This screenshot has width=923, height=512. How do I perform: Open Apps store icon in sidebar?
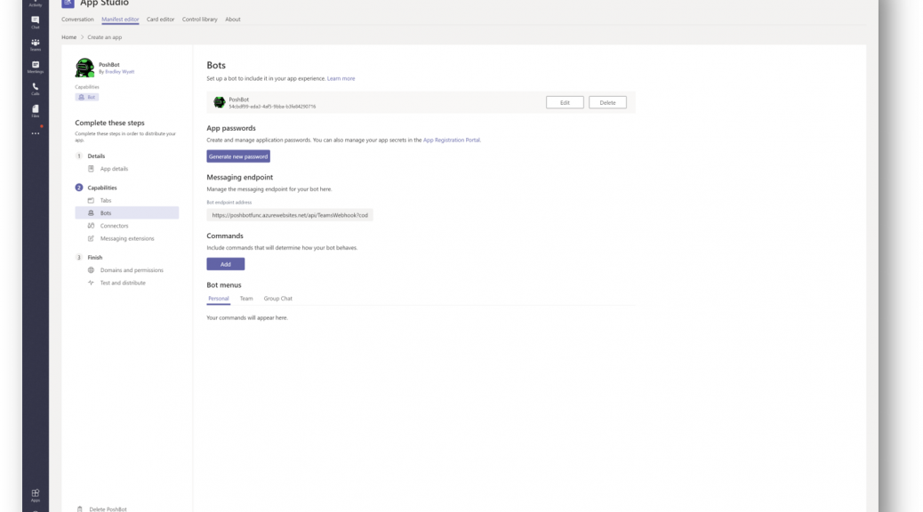[x=36, y=495]
